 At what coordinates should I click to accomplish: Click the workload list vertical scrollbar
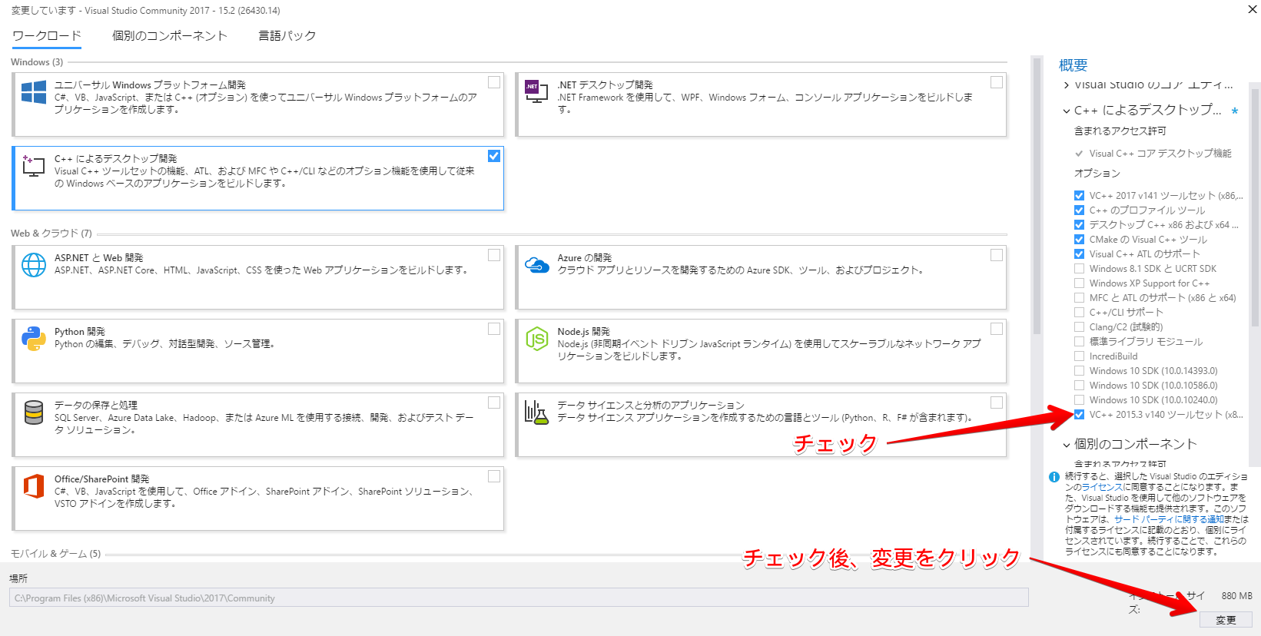pos(1037,196)
